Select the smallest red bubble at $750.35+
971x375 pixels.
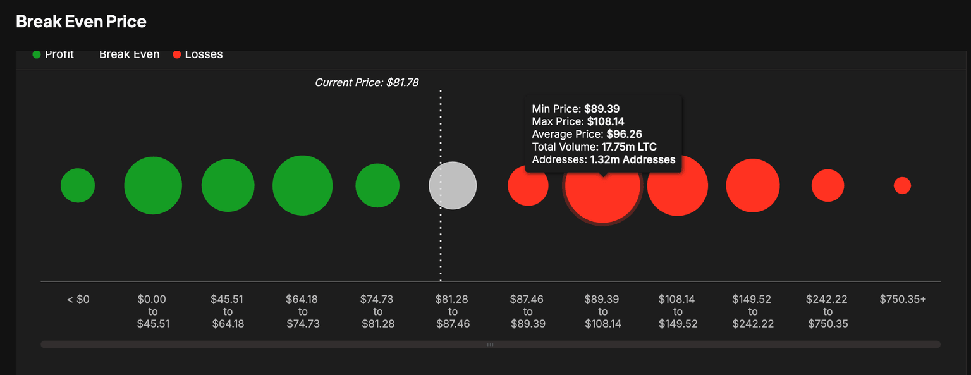[x=903, y=185]
